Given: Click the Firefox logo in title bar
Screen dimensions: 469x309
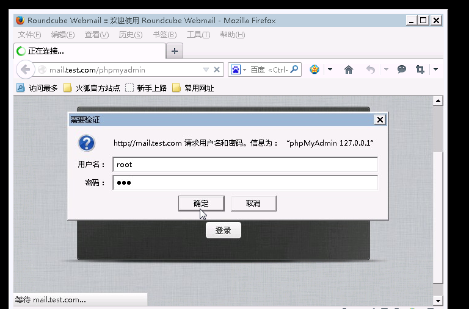Looking at the screenshot, I should click(20, 20).
